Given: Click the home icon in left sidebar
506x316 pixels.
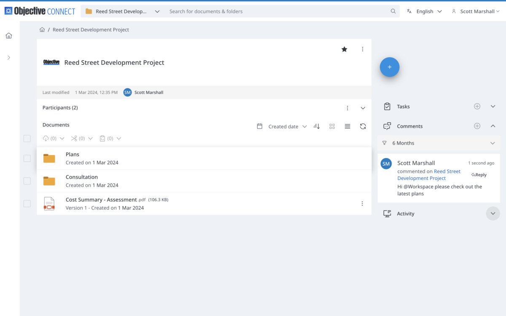Looking at the screenshot, I should coord(9,36).
